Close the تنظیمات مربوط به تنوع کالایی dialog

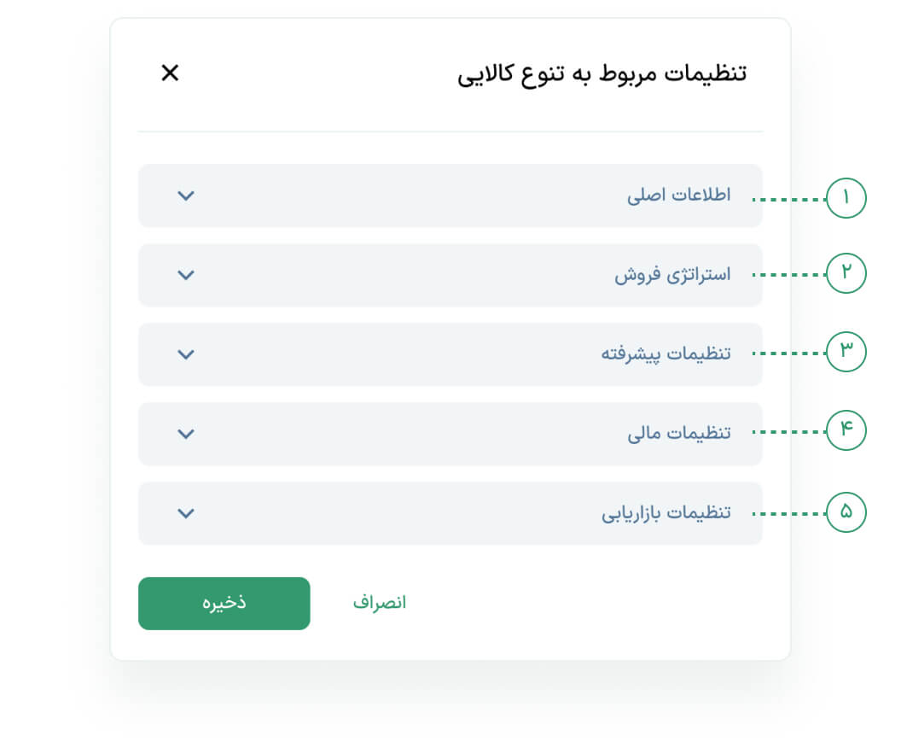click(170, 73)
